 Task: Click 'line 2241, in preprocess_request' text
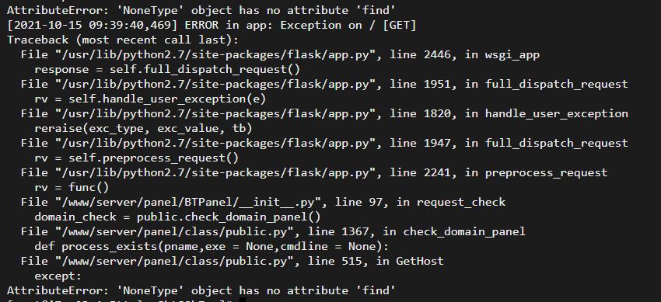pyautogui.click(x=498, y=172)
